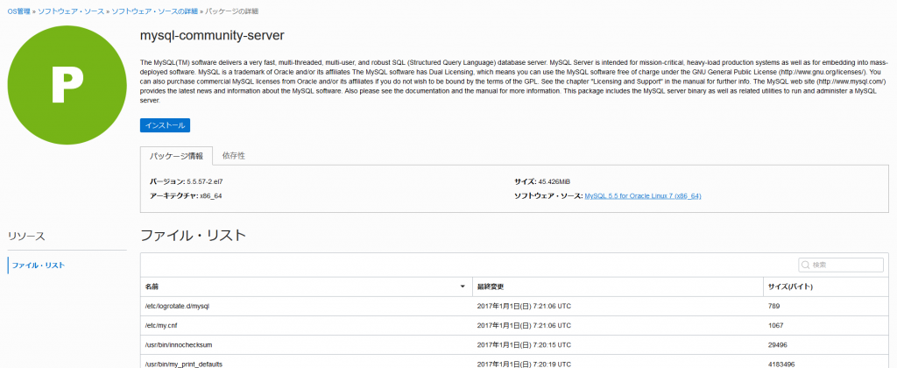
Task: Open the OS管理 breadcrumb link
Action: (19, 11)
